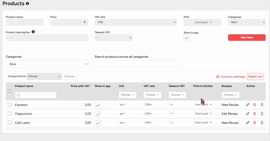Viewport: 270px width, 141px height.
Task: Click the Price with VAT column header
Action: click(x=80, y=86)
